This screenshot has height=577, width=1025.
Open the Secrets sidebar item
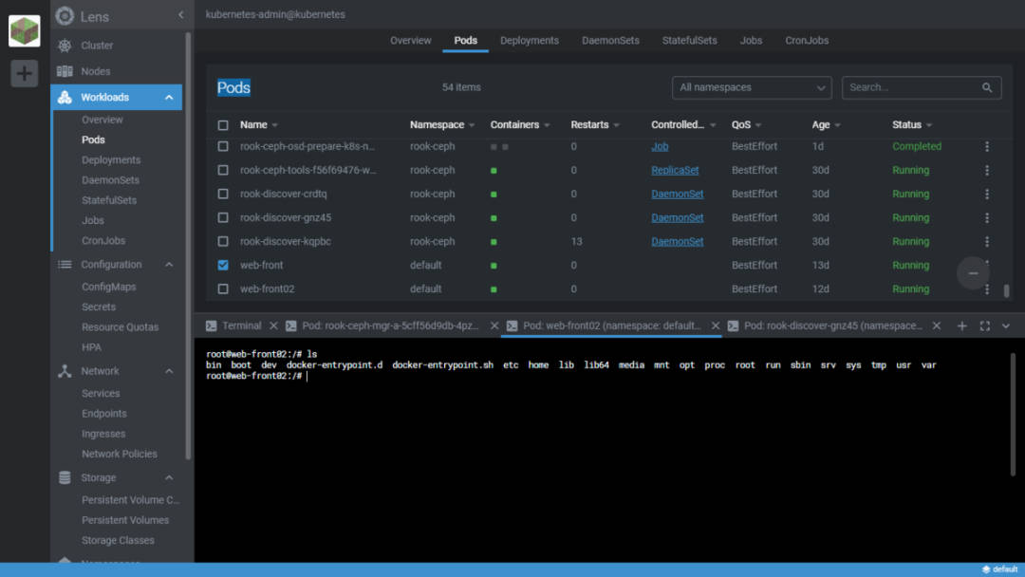pyautogui.click(x=99, y=307)
